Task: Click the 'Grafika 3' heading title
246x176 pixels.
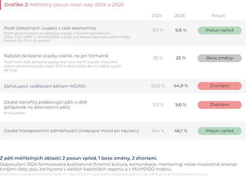Action: click(x=64, y=5)
